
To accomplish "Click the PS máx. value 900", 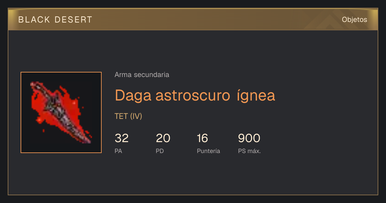I will point(249,138).
